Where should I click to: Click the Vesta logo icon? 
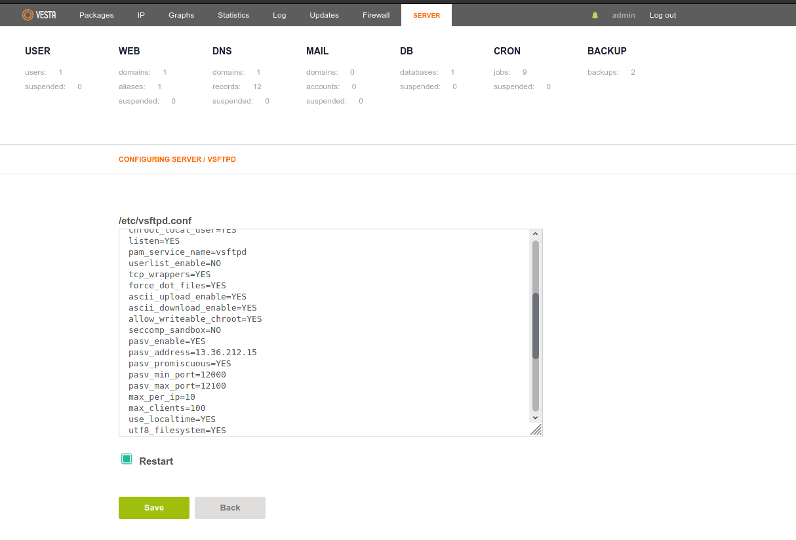coord(29,14)
